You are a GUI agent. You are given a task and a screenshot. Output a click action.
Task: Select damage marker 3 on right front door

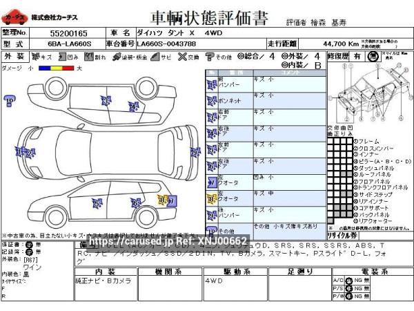click(x=106, y=101)
